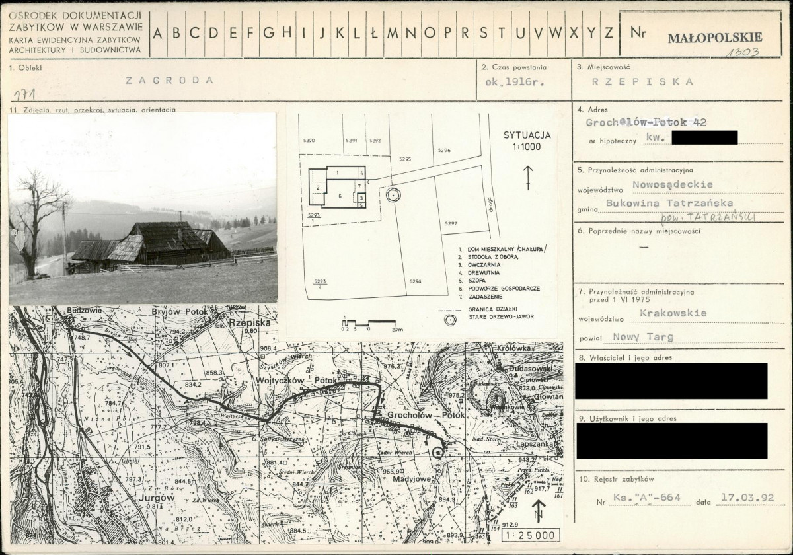This screenshot has width=793, height=555.
Task: Select index letter A
Action: click(x=159, y=33)
